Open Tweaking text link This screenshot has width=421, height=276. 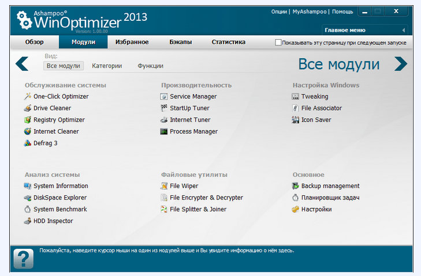coord(315,96)
